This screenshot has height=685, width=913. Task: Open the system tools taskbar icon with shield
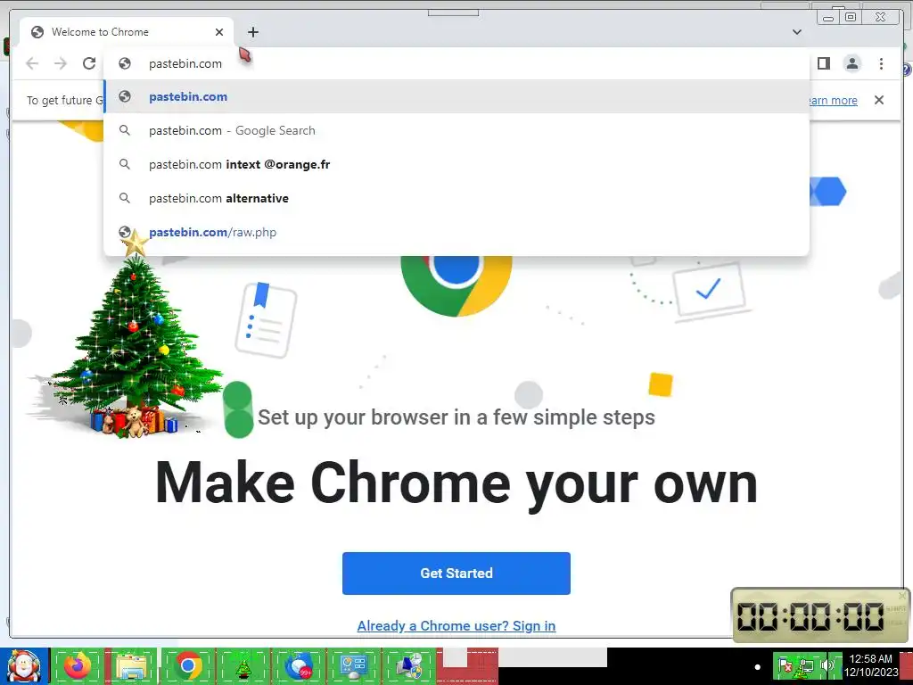coord(409,666)
